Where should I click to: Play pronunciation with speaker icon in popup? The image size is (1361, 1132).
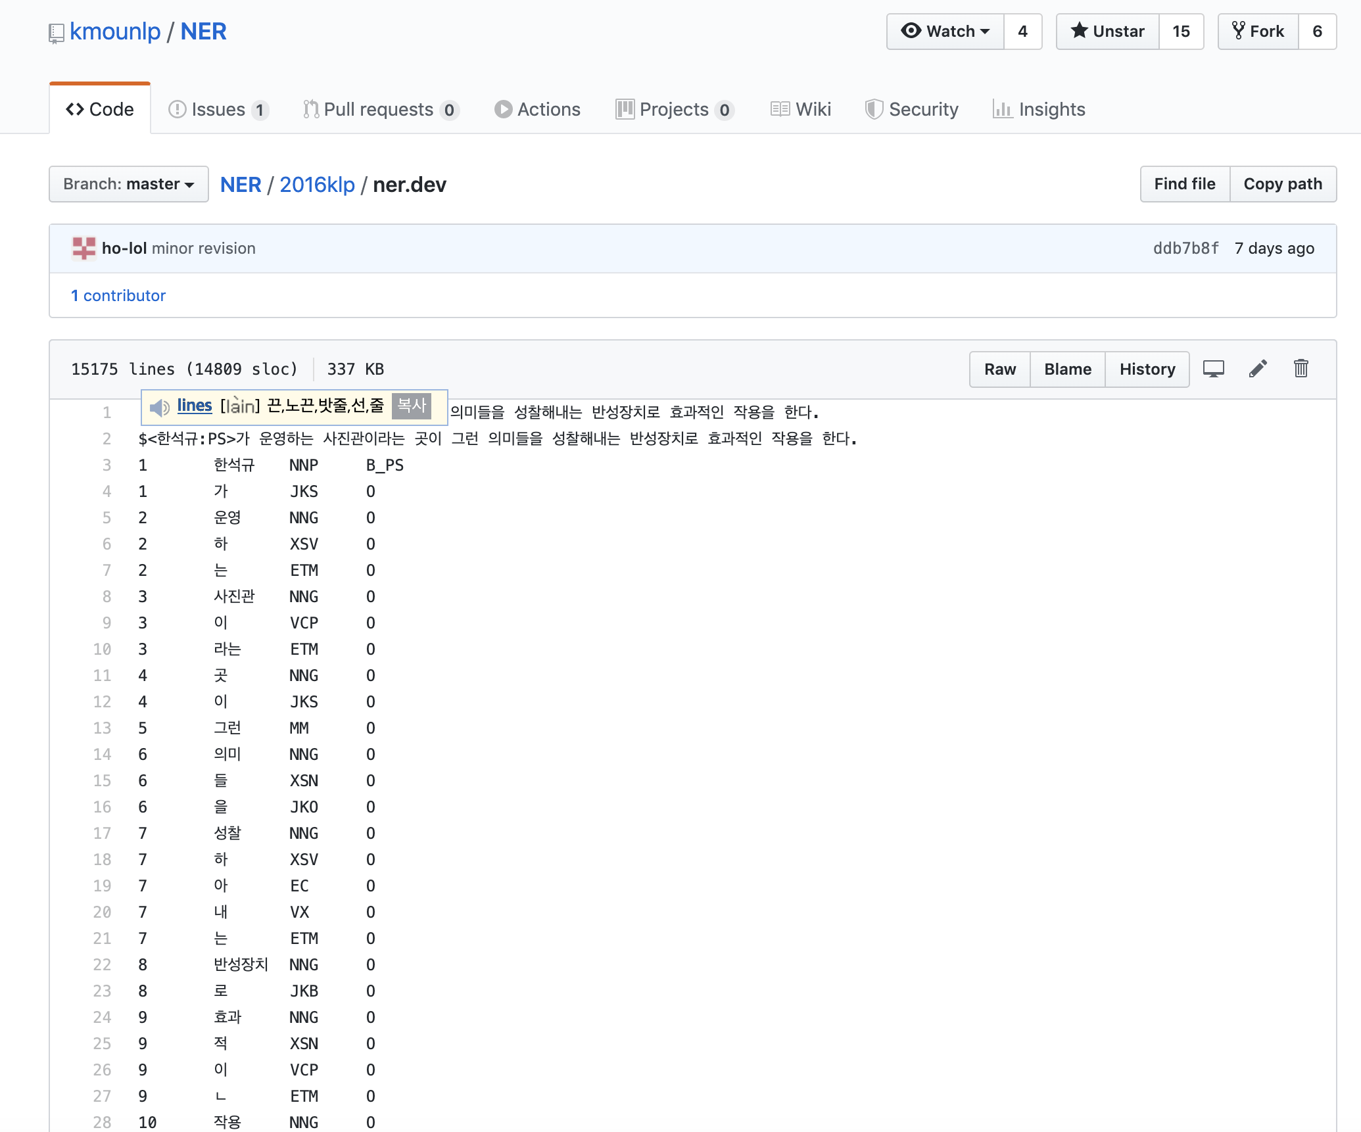(x=159, y=407)
